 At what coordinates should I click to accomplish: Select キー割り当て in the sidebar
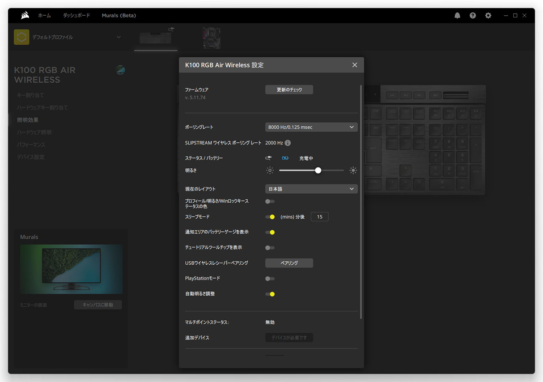click(31, 95)
